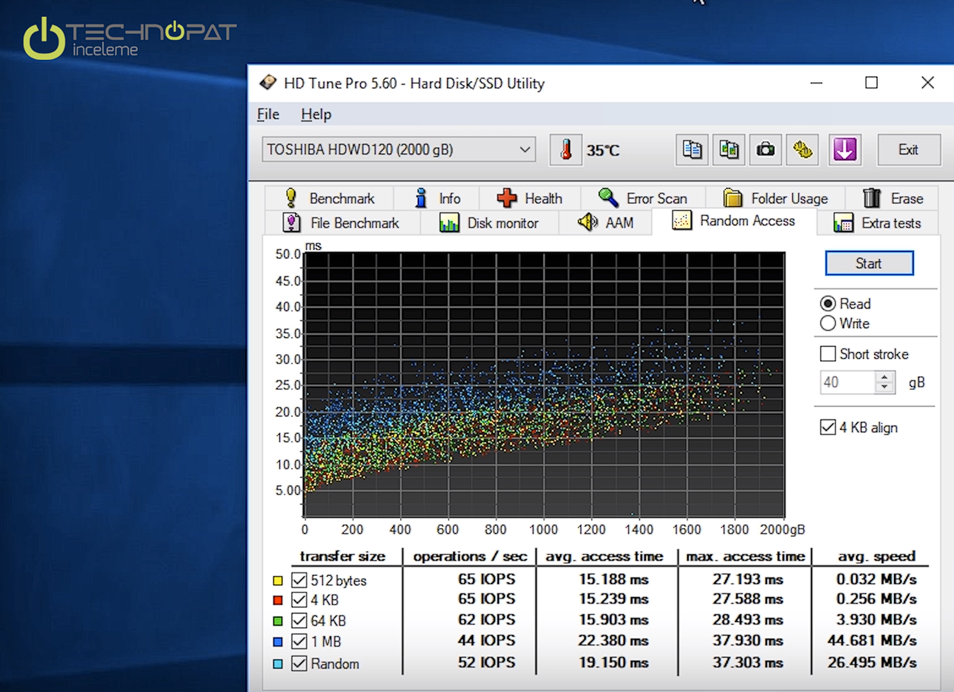
Task: Open the File menu
Action: click(268, 114)
